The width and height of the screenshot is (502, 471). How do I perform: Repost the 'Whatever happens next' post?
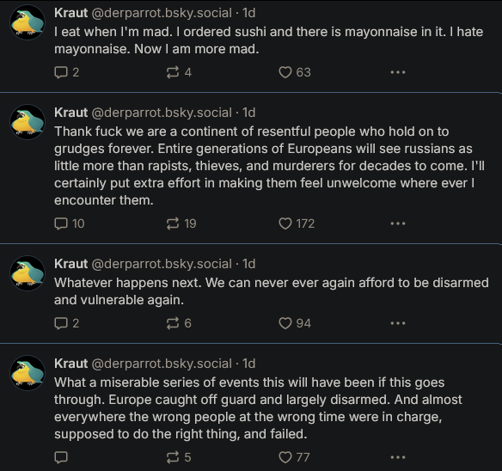click(179, 323)
